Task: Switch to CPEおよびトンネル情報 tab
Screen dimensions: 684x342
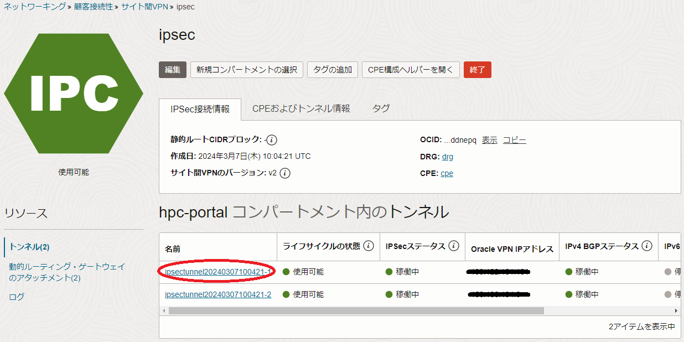Action: (301, 109)
